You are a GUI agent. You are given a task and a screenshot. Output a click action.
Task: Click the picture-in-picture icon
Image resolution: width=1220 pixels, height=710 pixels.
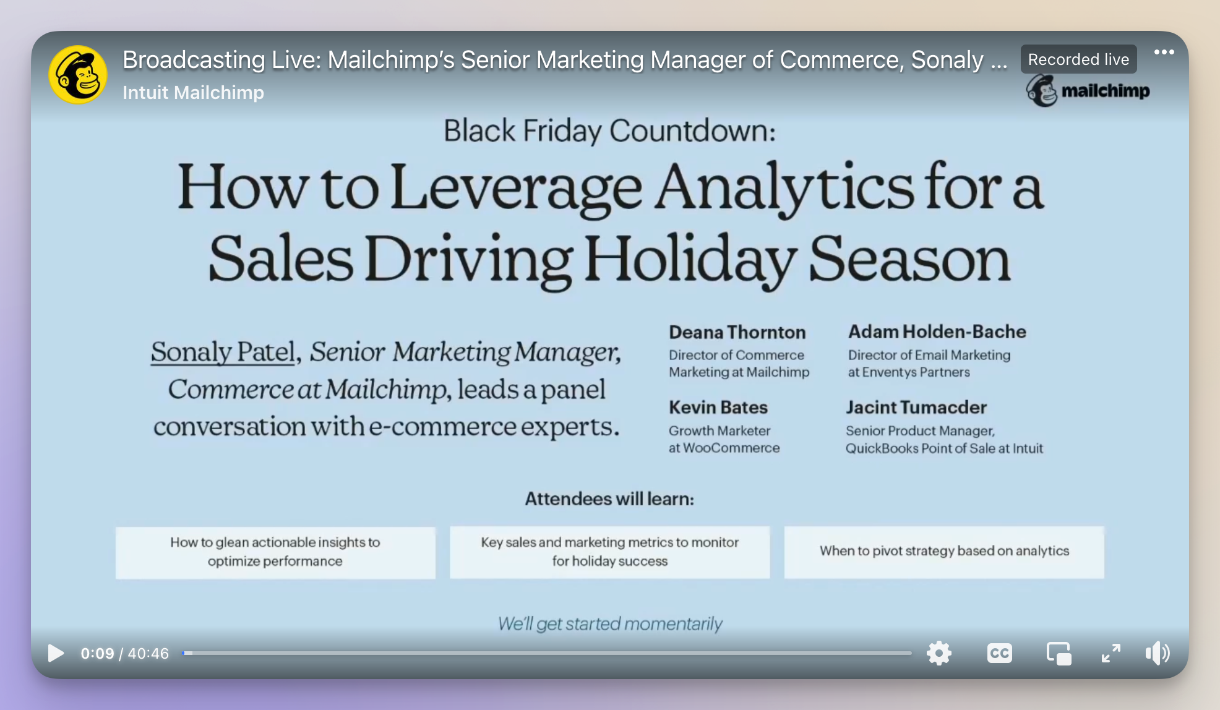tap(1059, 652)
